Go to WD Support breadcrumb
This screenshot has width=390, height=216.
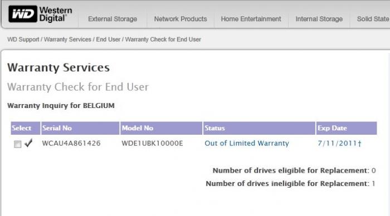23,40
